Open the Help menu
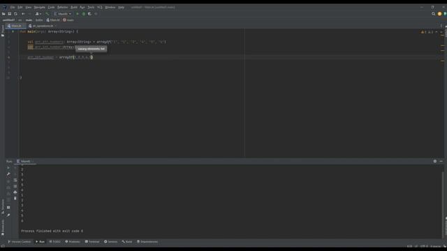447x251 pixels. point(121,7)
